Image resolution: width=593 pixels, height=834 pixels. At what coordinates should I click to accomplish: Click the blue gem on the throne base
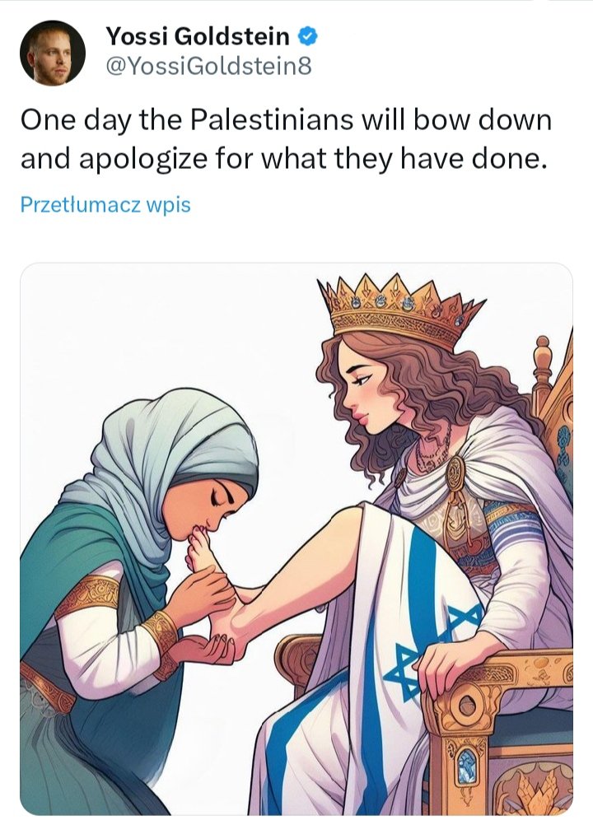tap(467, 766)
